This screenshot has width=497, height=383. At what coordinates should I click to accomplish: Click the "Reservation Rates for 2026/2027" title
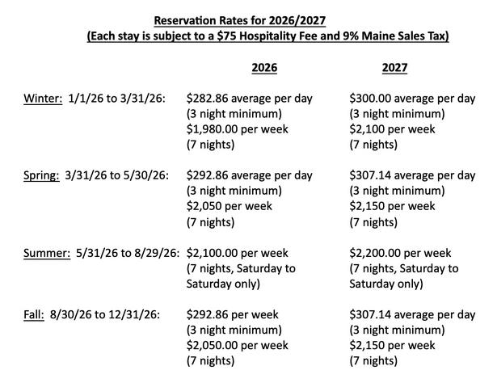coord(247,21)
